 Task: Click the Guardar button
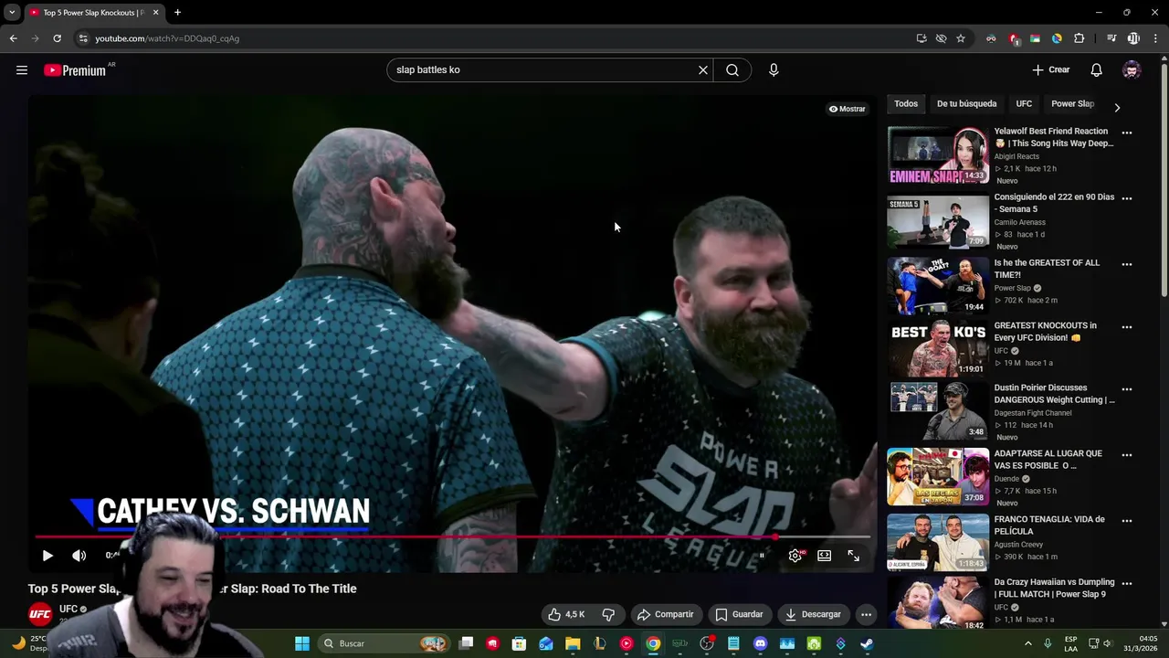(x=739, y=614)
